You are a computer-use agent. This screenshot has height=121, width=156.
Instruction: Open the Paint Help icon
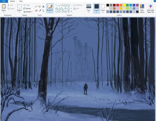(155, 1)
